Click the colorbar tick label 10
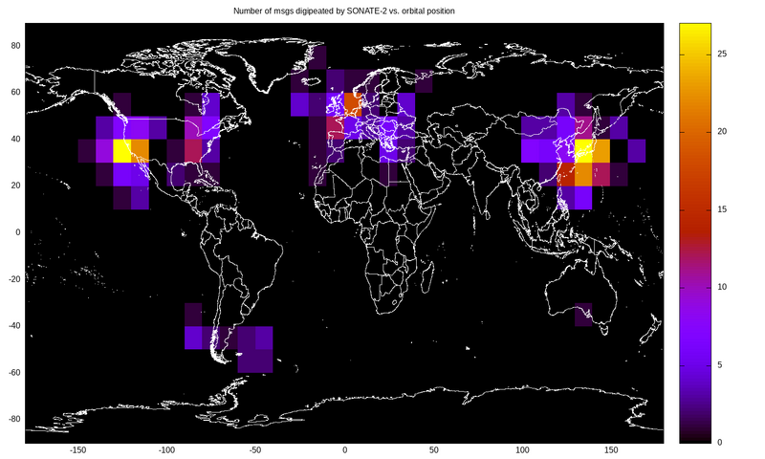Image resolution: width=765 pixels, height=459 pixels. pyautogui.click(x=722, y=287)
